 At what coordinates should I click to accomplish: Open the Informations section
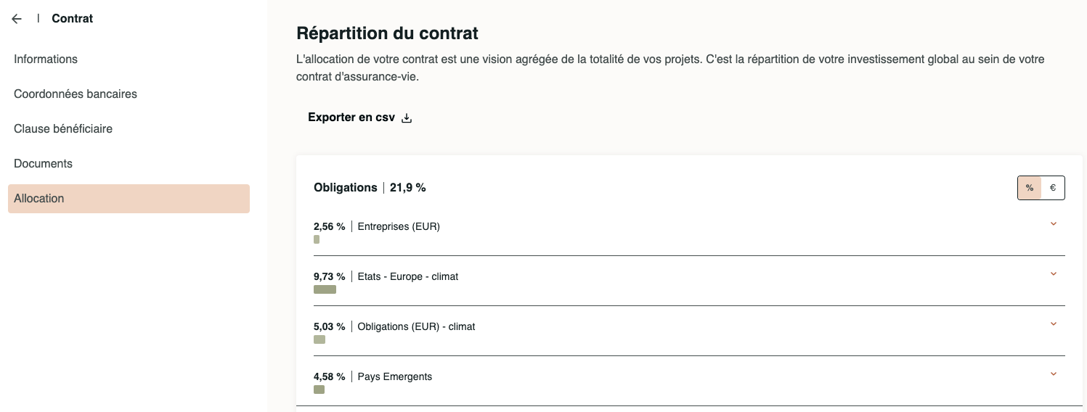pos(46,59)
